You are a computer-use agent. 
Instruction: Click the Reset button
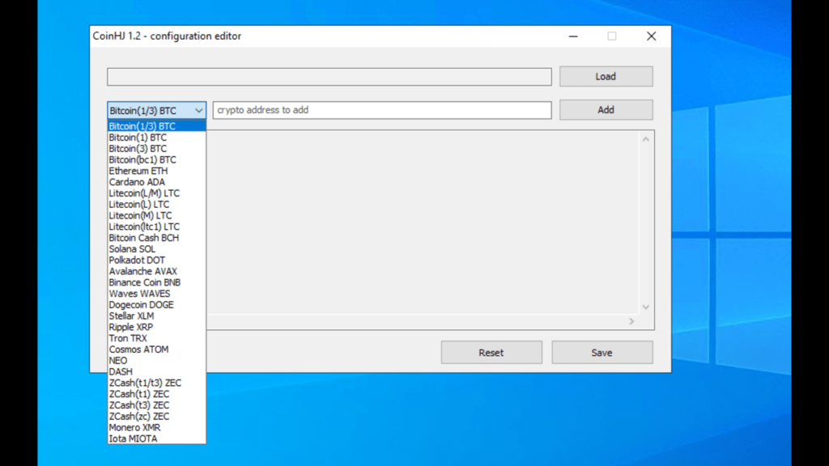(491, 353)
